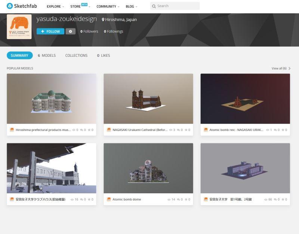
Task: Open Hiroshima-prefectural products museum title link
Action: [x=43, y=130]
